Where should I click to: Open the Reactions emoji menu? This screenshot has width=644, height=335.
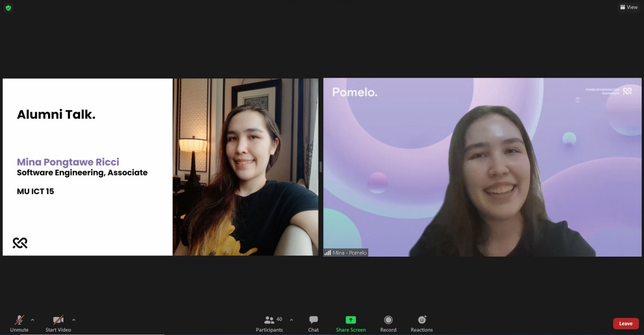point(422,320)
